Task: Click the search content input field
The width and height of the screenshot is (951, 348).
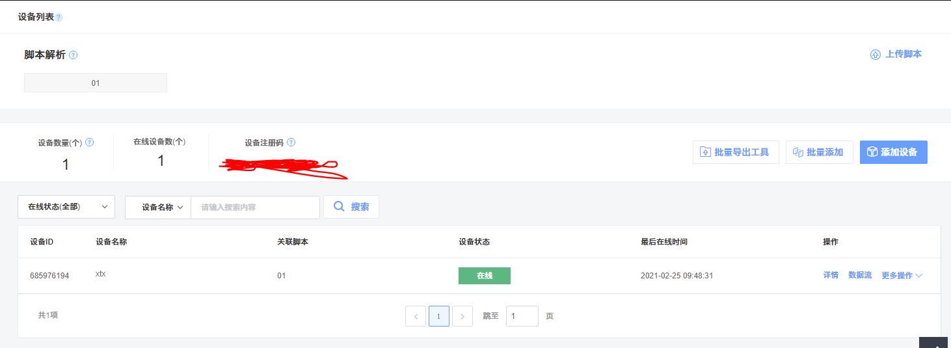Action: pyautogui.click(x=255, y=207)
